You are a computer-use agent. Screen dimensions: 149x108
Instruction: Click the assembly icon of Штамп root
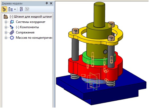click(6, 17)
